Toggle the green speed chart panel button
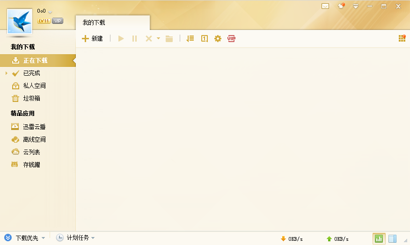 pos(379,238)
